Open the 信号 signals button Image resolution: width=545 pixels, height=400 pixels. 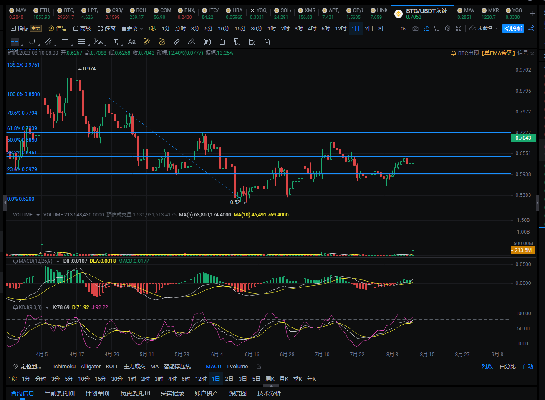pos(58,28)
